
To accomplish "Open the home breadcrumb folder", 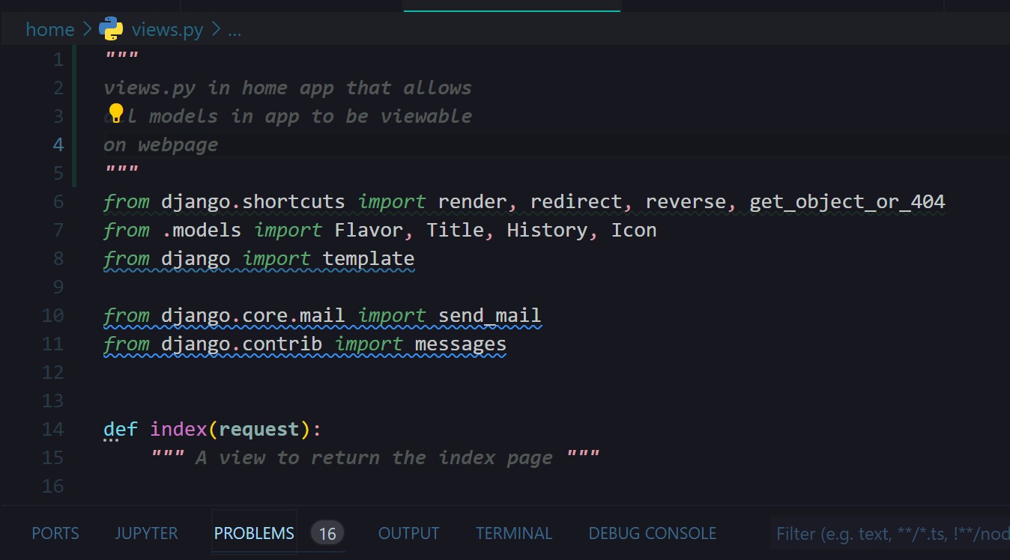I will click(x=50, y=29).
